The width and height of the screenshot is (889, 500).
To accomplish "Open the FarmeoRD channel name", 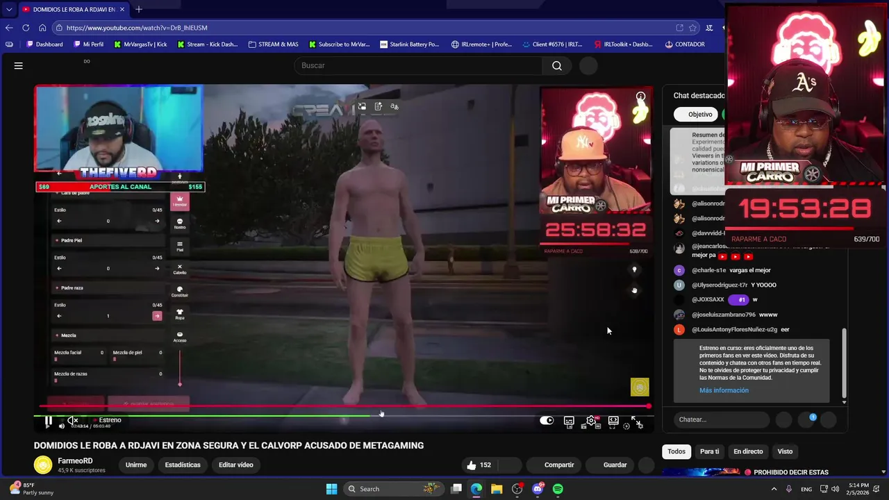I will point(75,461).
